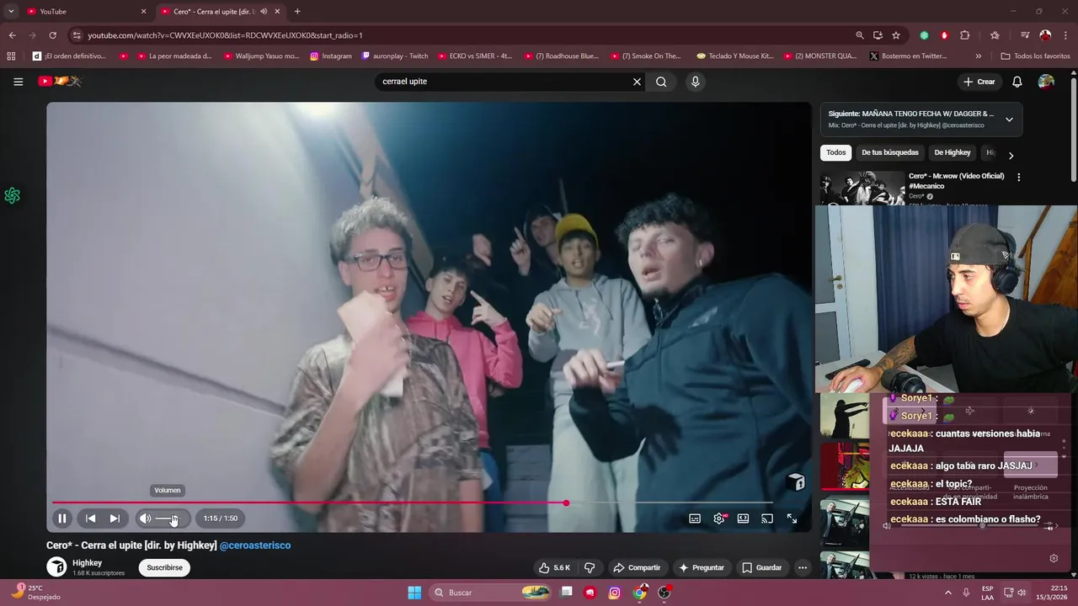Click the Preguntar button

[x=701, y=567]
